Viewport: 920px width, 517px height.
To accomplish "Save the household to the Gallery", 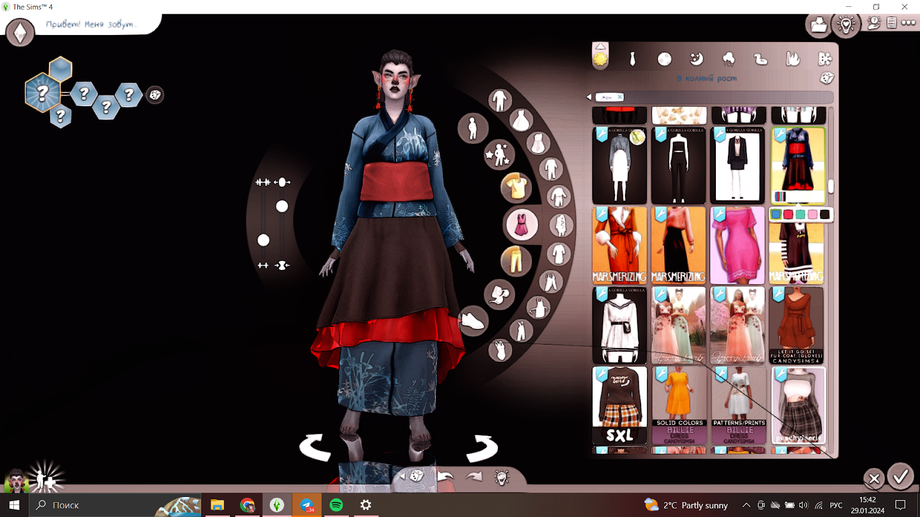I will 819,25.
